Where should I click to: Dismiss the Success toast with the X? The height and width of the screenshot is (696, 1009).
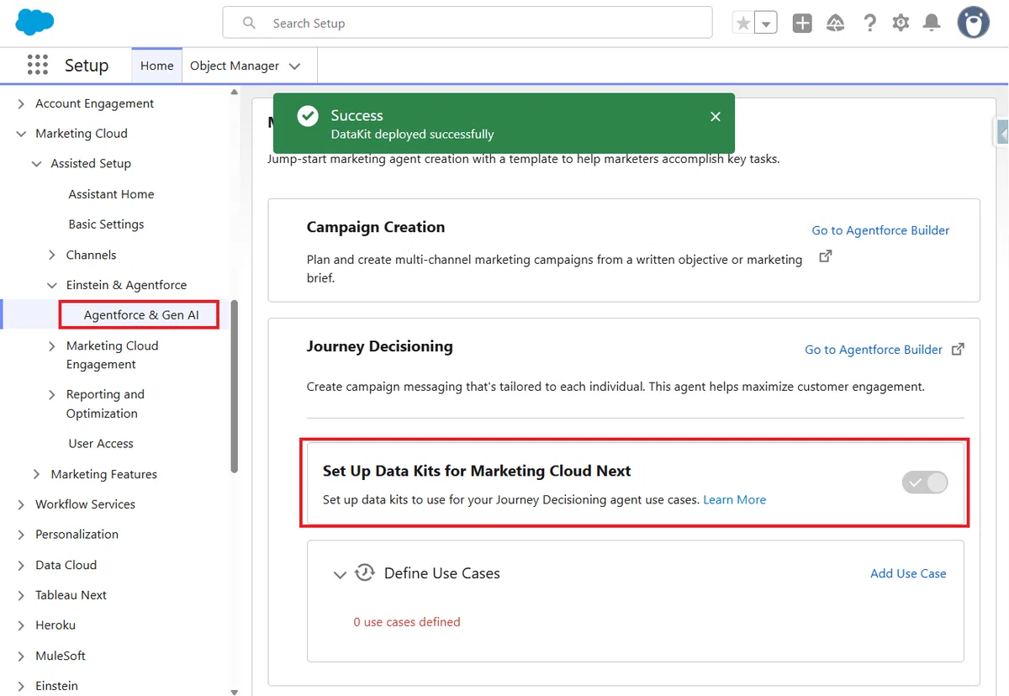pyautogui.click(x=716, y=117)
